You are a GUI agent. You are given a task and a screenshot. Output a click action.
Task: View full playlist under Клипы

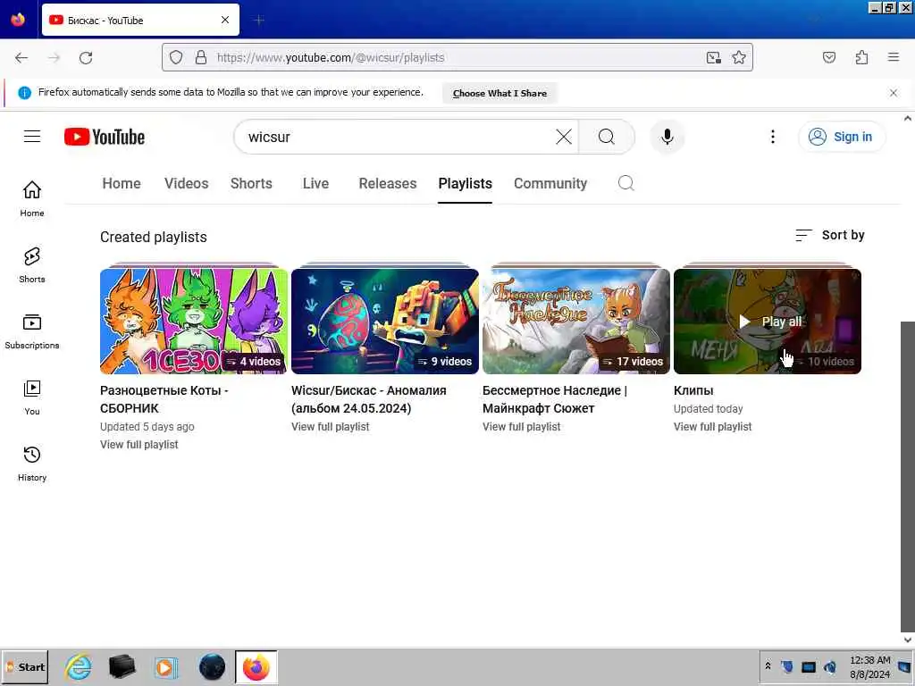point(712,426)
